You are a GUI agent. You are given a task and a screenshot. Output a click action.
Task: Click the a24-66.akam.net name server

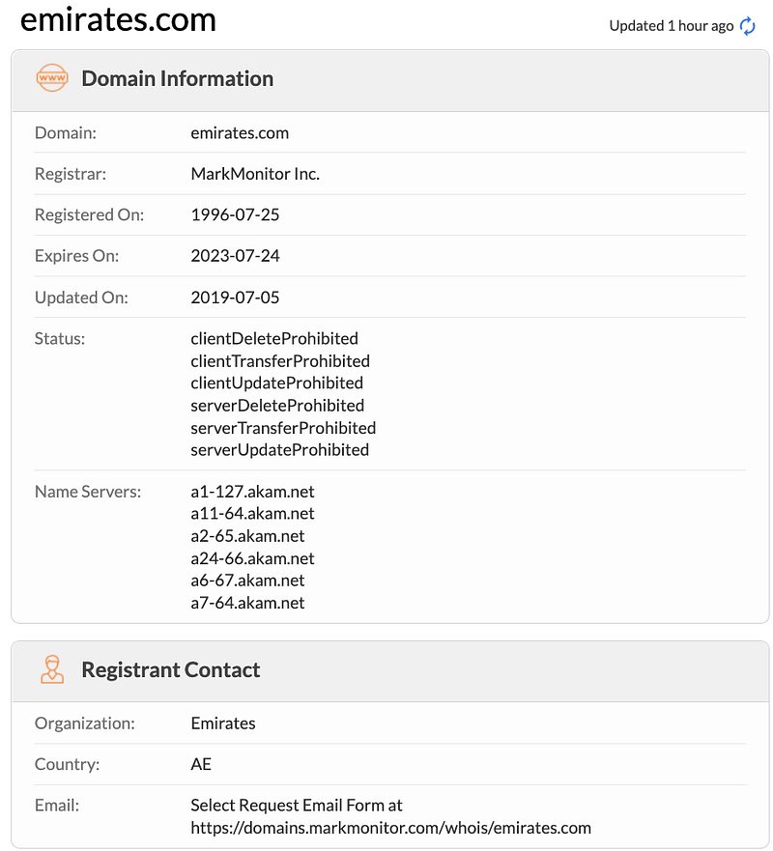pos(252,558)
